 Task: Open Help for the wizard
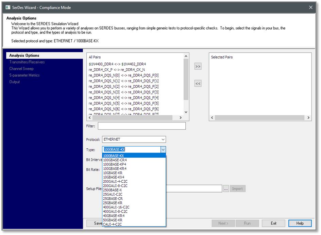(x=300, y=223)
